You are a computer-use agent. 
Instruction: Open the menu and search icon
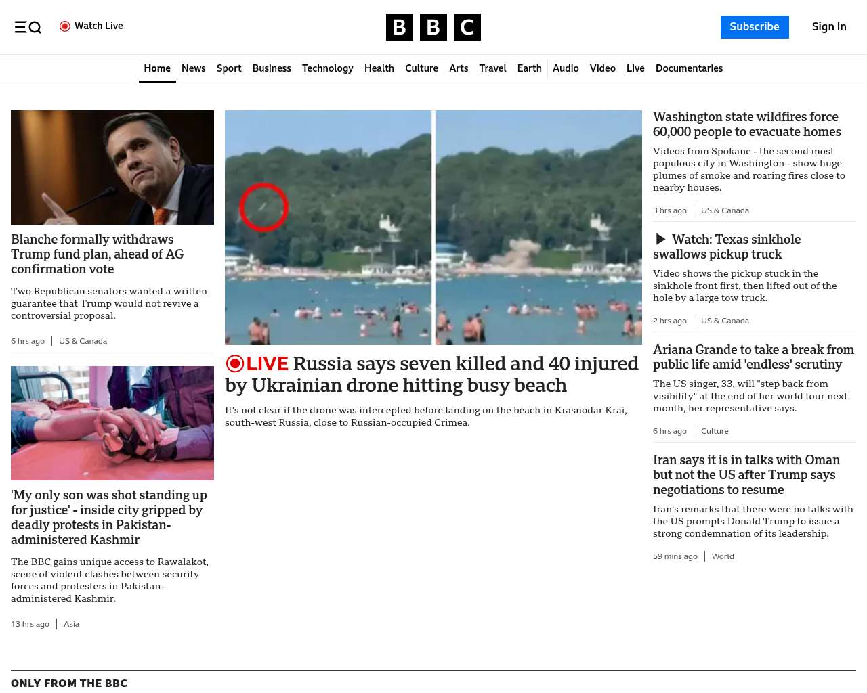(28, 27)
